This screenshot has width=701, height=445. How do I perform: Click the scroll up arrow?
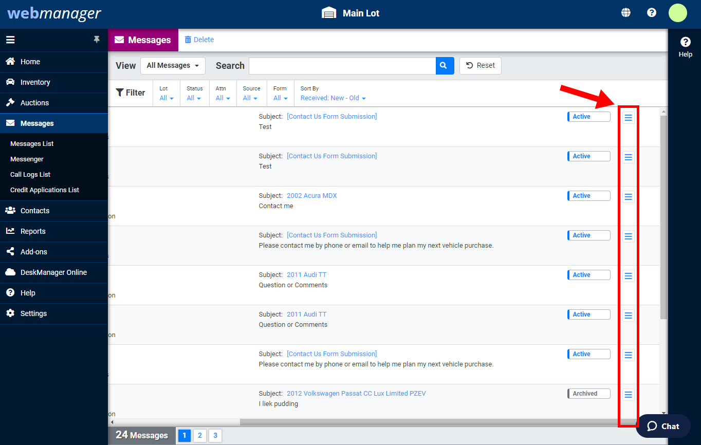pyautogui.click(x=663, y=111)
